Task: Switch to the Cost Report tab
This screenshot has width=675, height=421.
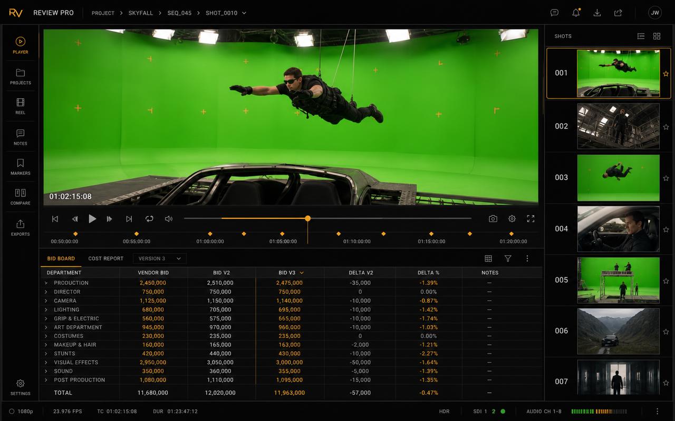Action: click(x=106, y=258)
